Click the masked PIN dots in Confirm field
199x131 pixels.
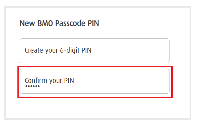tap(32, 86)
